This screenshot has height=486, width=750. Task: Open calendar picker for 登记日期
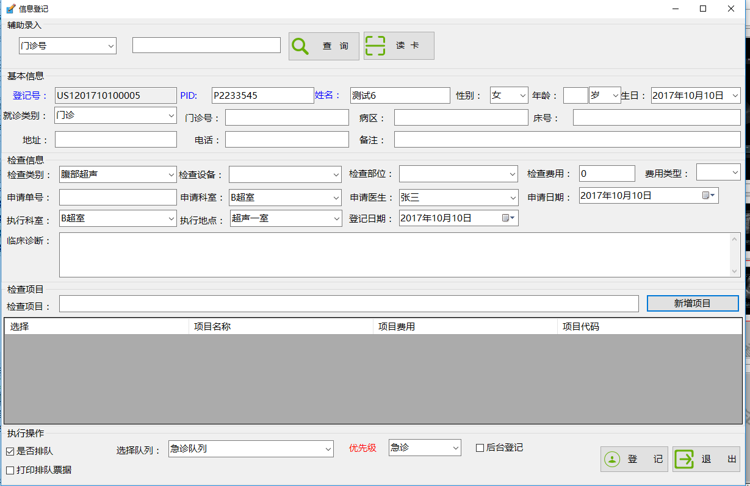[509, 218]
